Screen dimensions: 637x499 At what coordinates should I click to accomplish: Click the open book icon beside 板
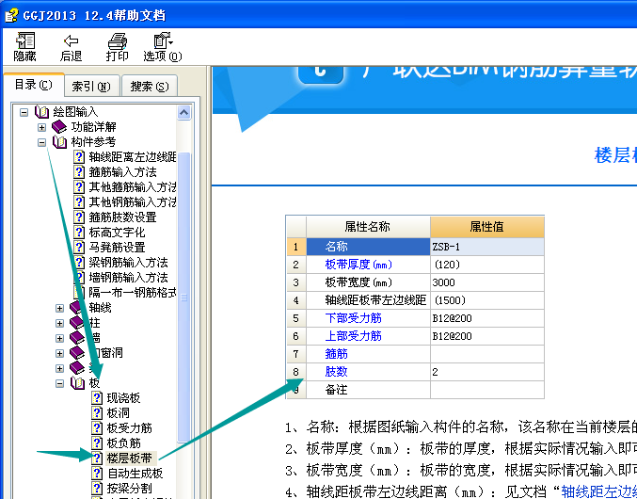click(x=77, y=383)
